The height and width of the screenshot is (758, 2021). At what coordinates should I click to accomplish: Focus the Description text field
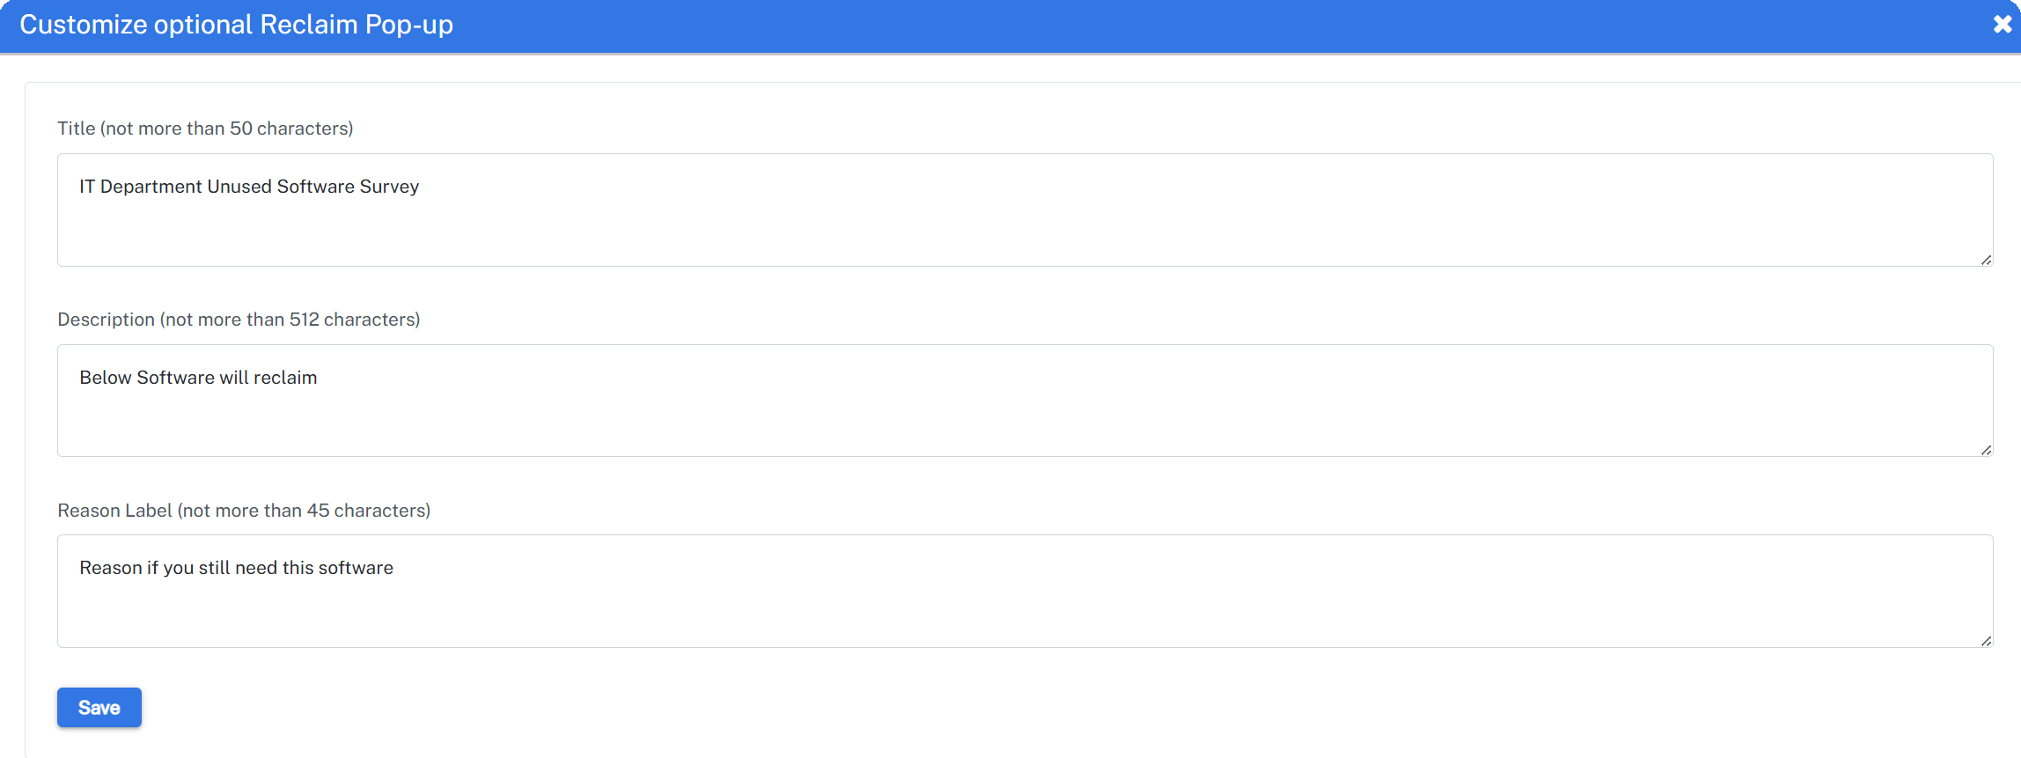[1025, 401]
